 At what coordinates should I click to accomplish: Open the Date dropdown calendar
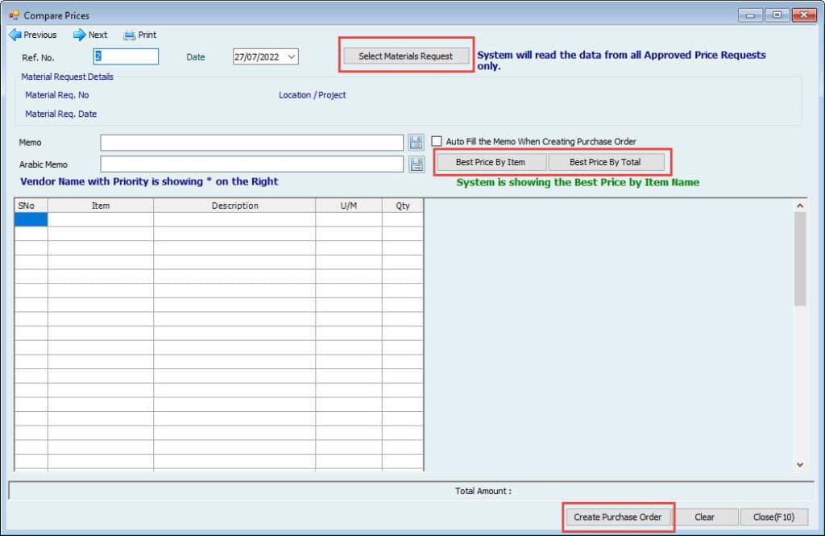(292, 57)
